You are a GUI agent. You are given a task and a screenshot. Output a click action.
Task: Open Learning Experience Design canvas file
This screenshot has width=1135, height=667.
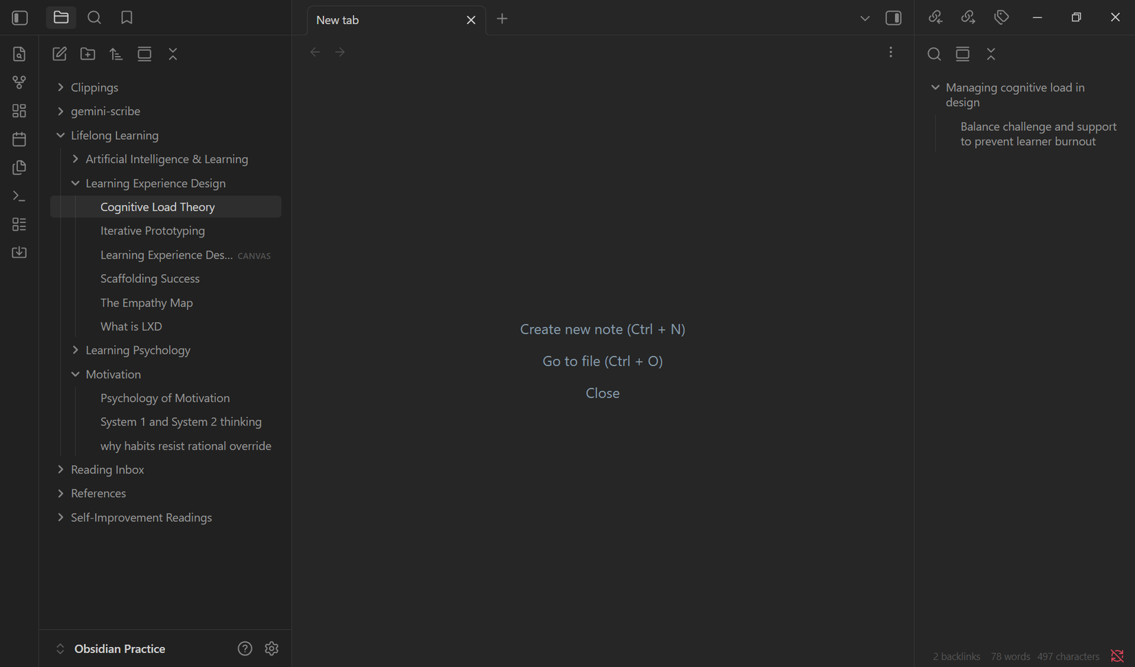tap(166, 255)
